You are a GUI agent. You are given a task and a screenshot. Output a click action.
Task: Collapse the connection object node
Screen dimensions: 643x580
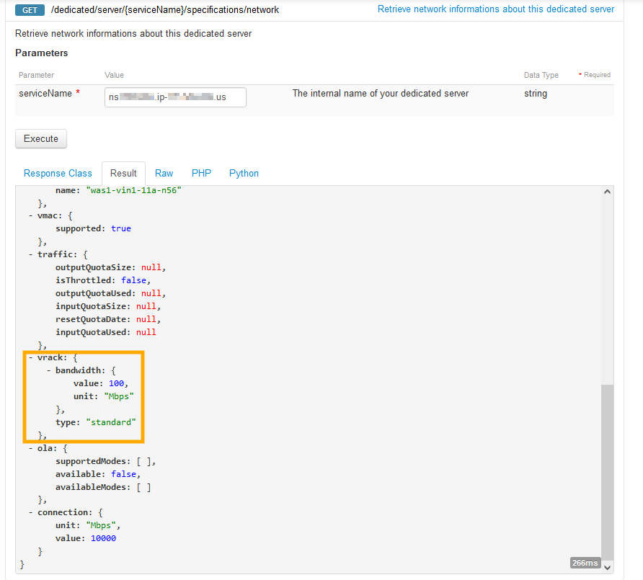(x=31, y=512)
